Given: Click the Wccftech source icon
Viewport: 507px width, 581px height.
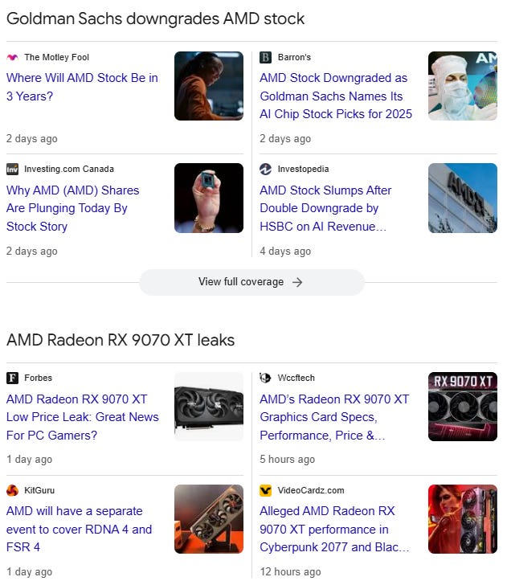Looking at the screenshot, I should click(265, 378).
